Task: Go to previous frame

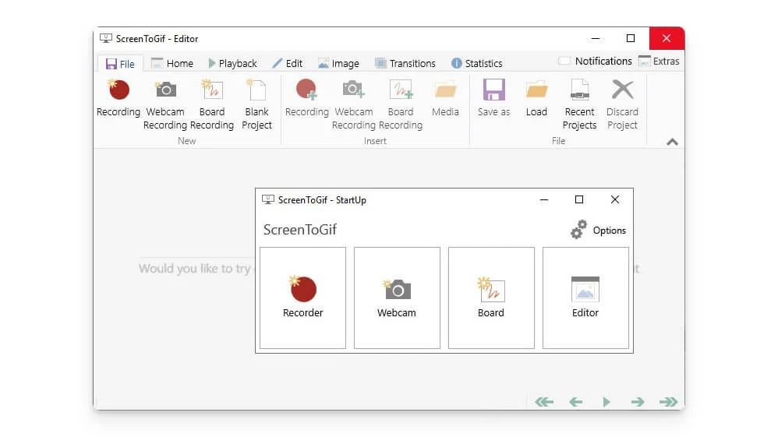Action: point(575,402)
